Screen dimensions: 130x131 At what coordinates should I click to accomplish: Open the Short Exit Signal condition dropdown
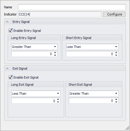coord(94,93)
